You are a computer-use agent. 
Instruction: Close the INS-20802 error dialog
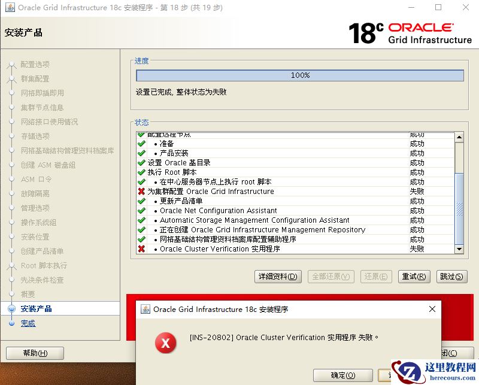point(432,309)
